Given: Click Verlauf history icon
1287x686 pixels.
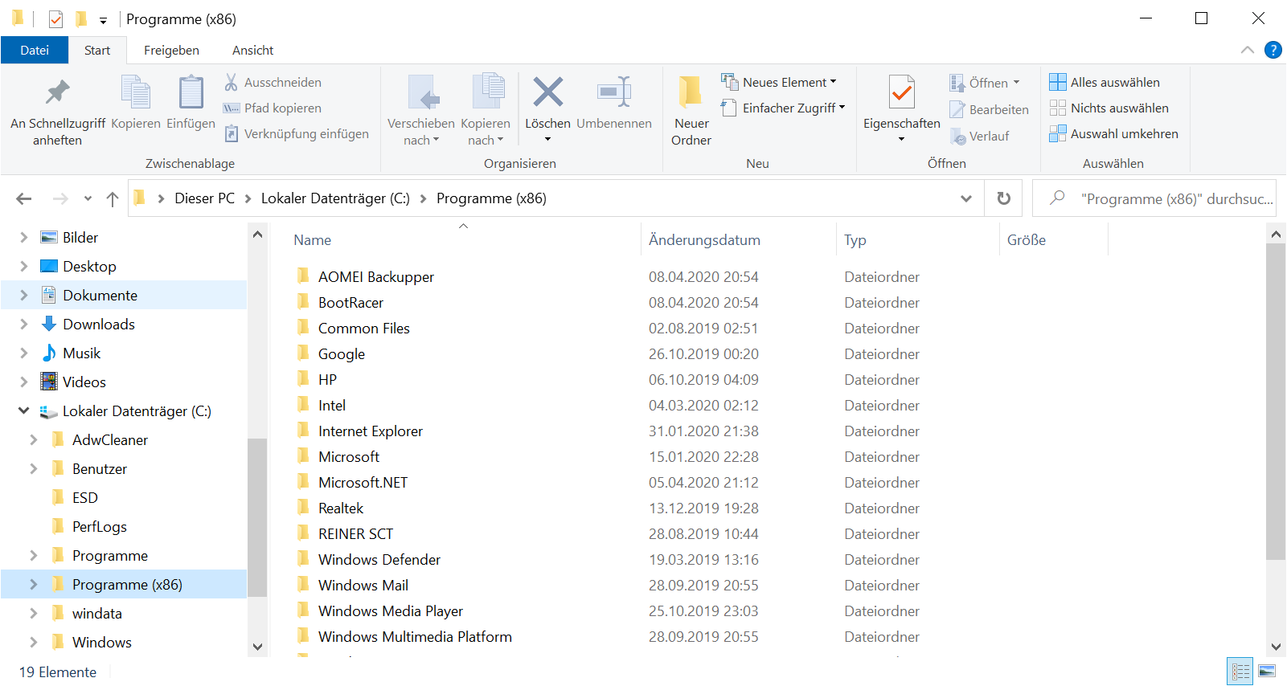Looking at the screenshot, I should [957, 137].
